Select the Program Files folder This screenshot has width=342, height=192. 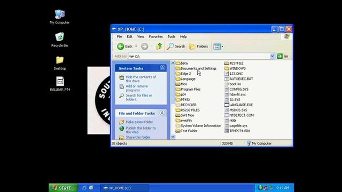click(188, 89)
